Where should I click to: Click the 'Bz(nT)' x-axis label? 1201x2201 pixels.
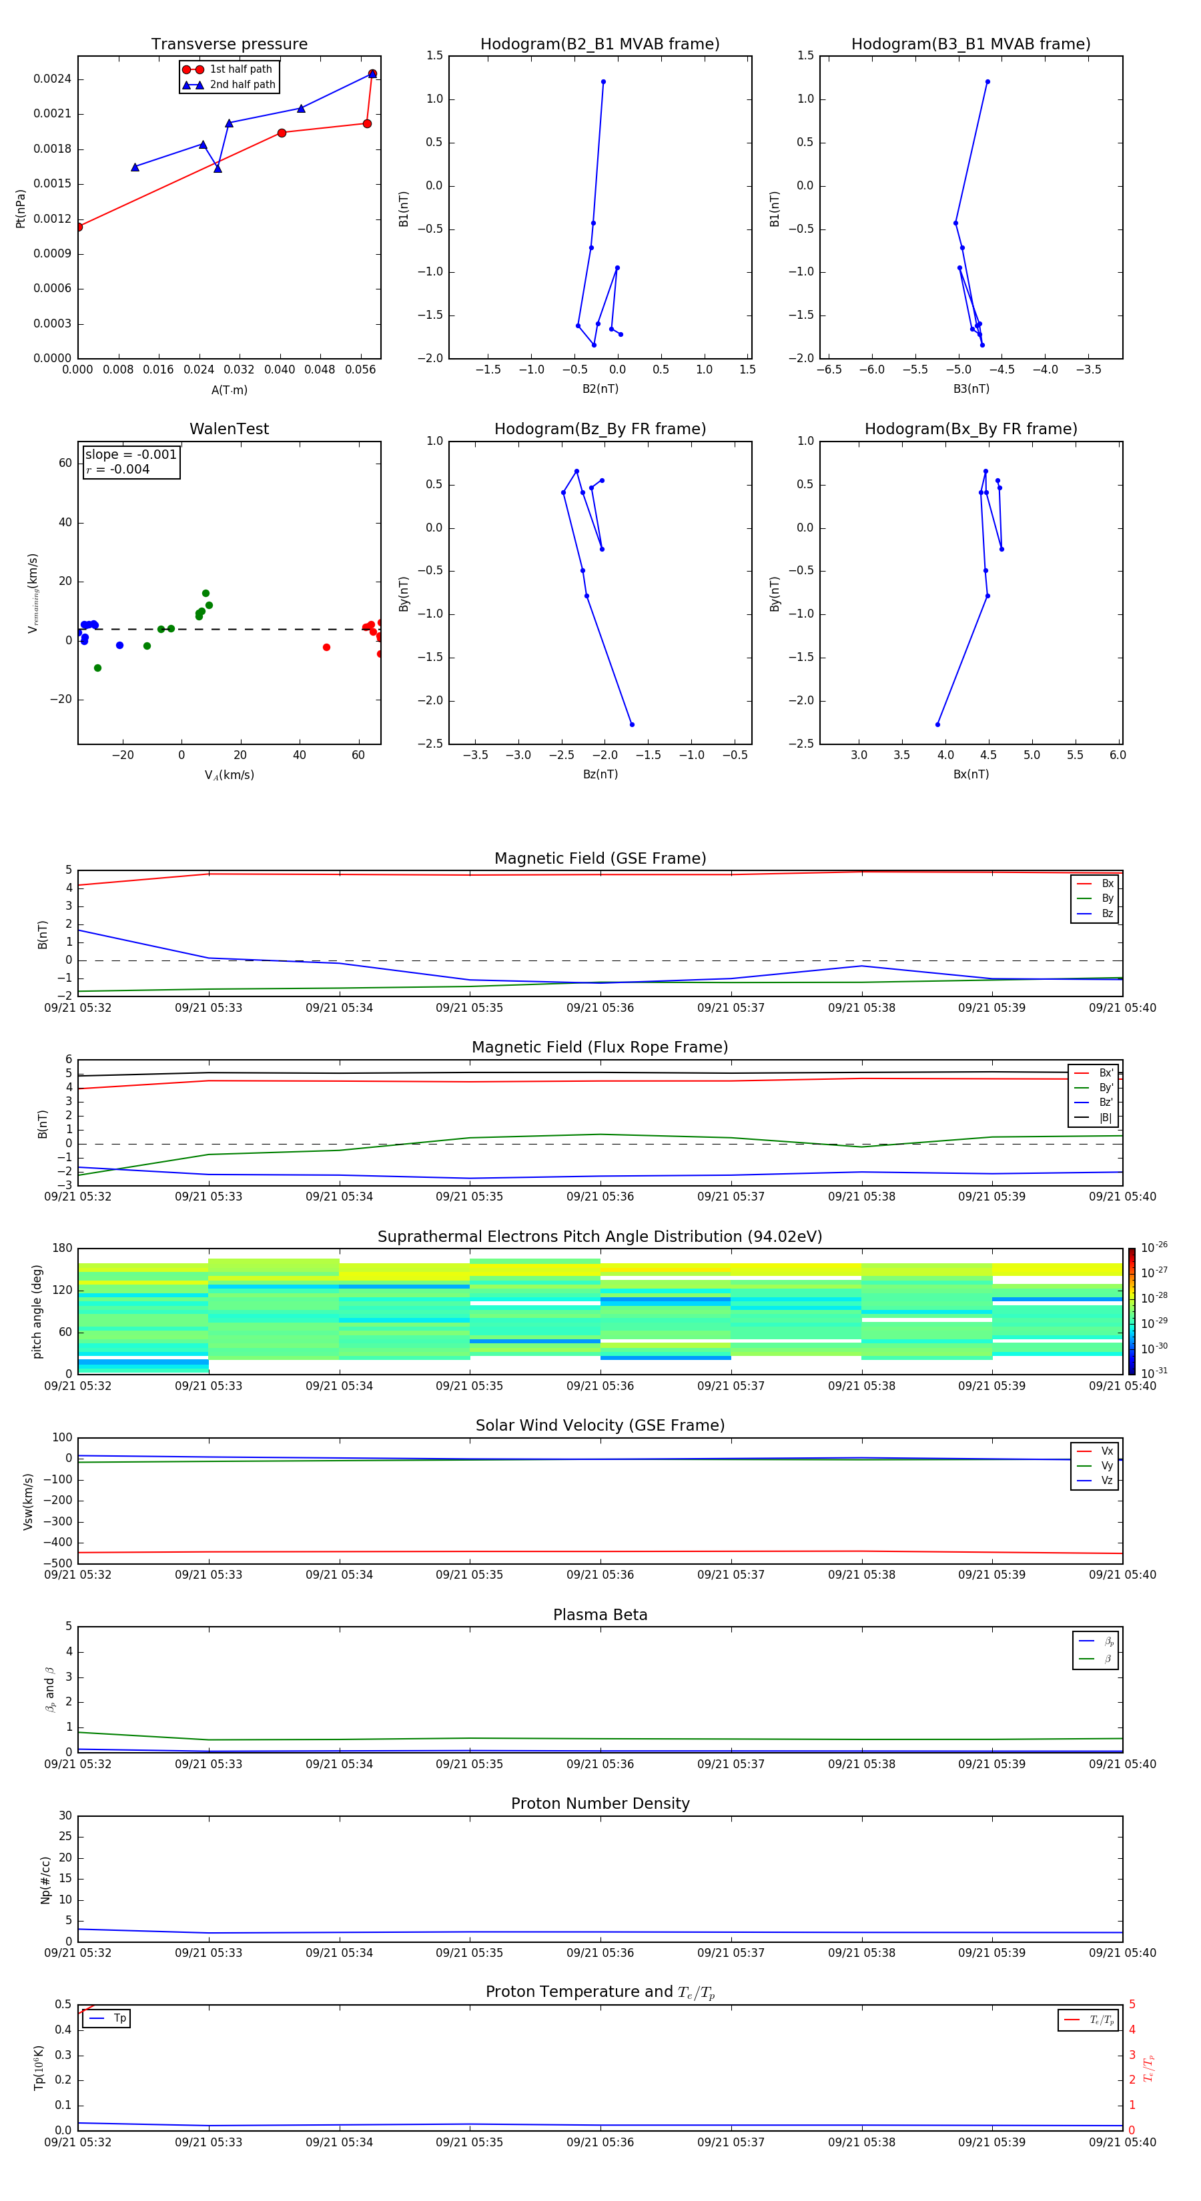click(x=600, y=774)
